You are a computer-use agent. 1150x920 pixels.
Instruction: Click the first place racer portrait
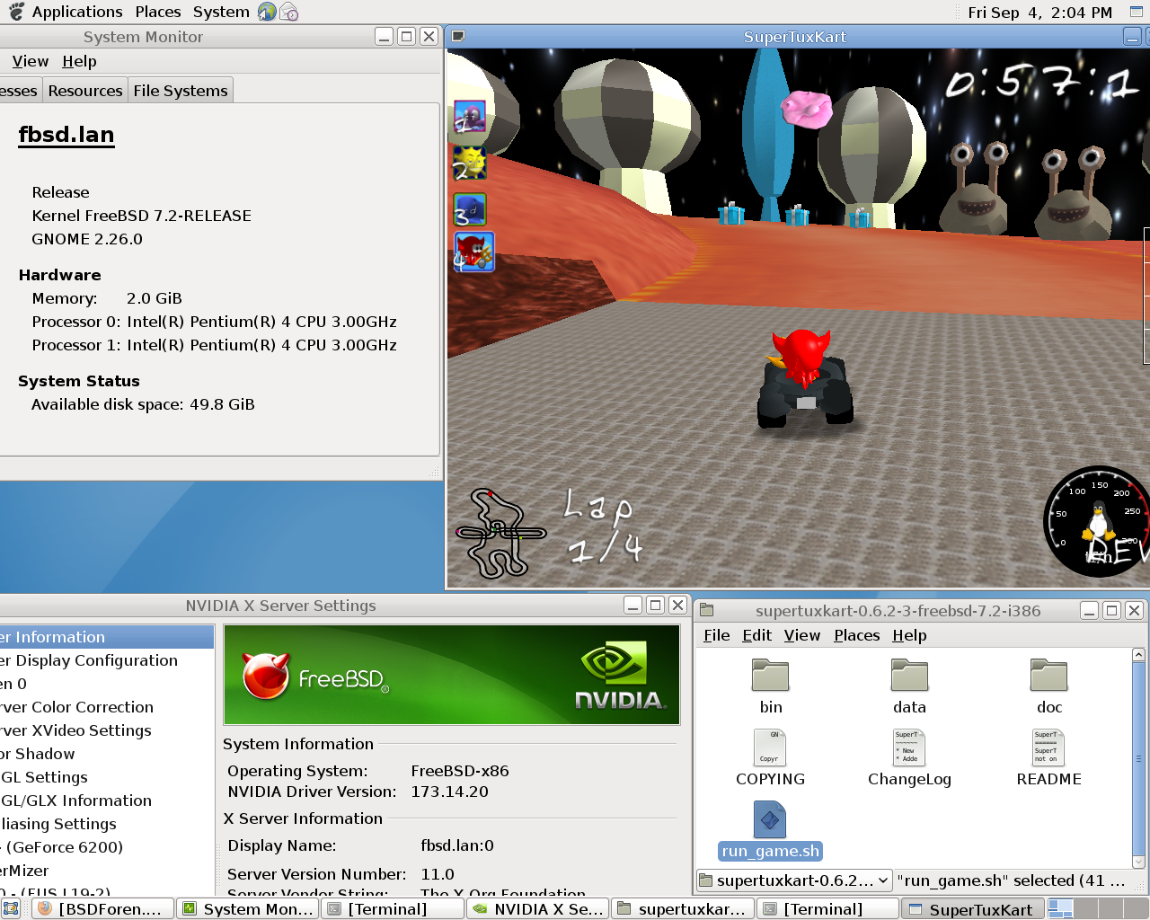470,117
